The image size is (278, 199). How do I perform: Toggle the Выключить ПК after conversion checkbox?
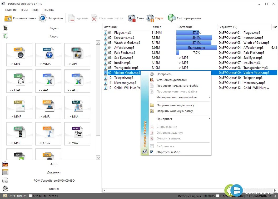(217, 196)
